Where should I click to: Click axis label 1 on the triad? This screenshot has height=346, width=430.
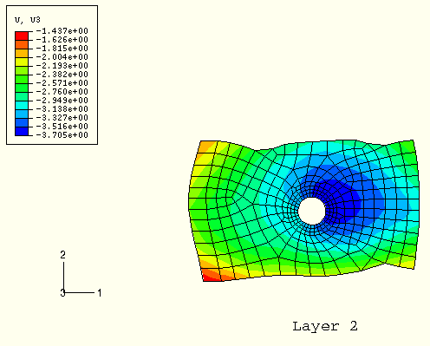click(100, 293)
